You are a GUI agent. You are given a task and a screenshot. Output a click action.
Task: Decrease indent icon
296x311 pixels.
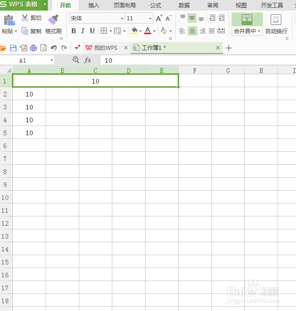(x=213, y=18)
